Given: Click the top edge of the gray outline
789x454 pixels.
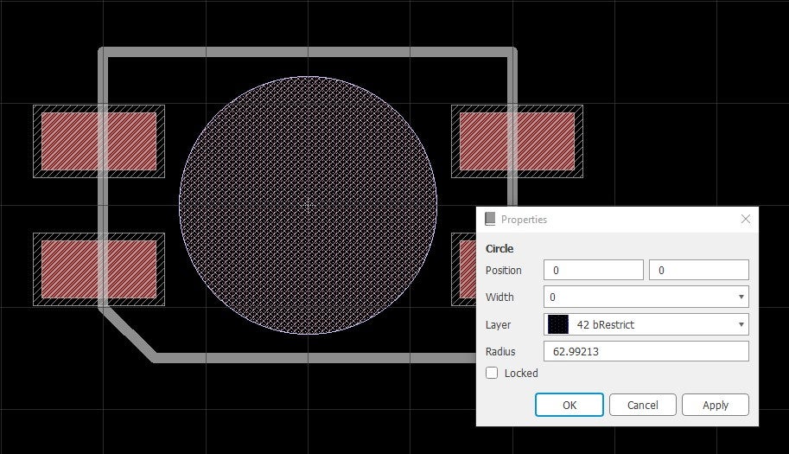Looking at the screenshot, I should [308, 53].
